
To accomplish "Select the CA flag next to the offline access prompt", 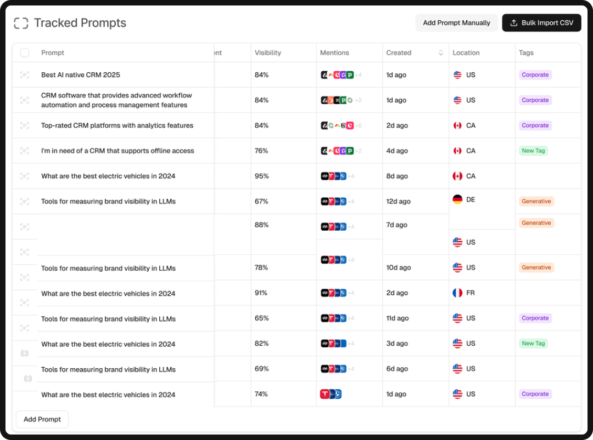I will (457, 150).
